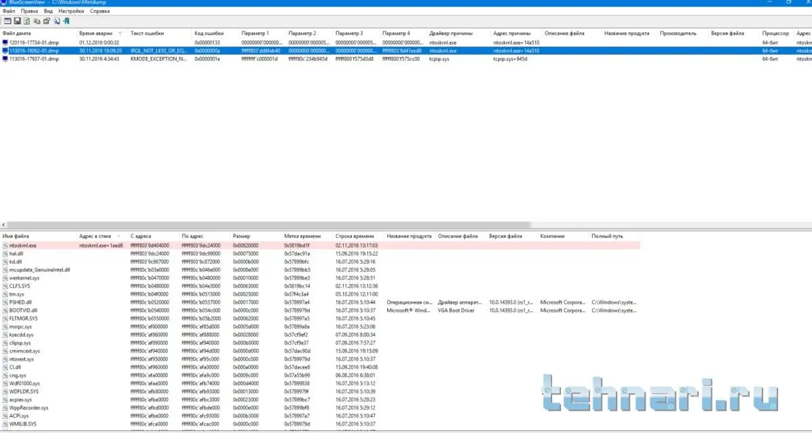
Task: Click the file icon beside WMILIB.SYS
Action: [5, 424]
